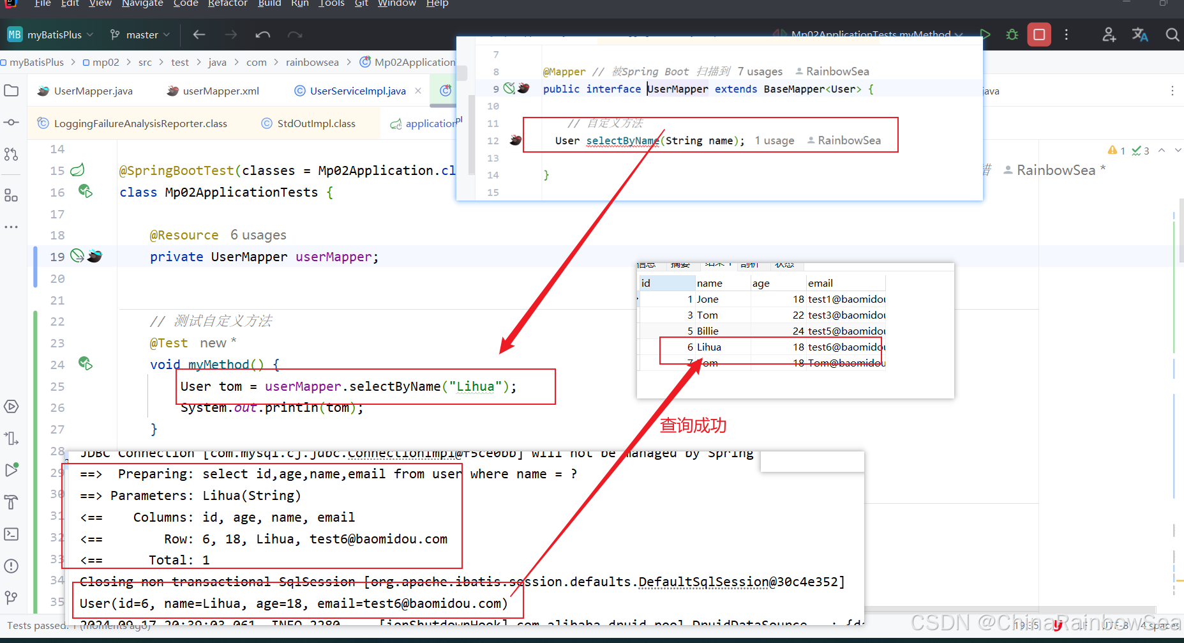Open the Pull Requests tool icon
Screen dimensions: 1184x643
click(x=11, y=154)
